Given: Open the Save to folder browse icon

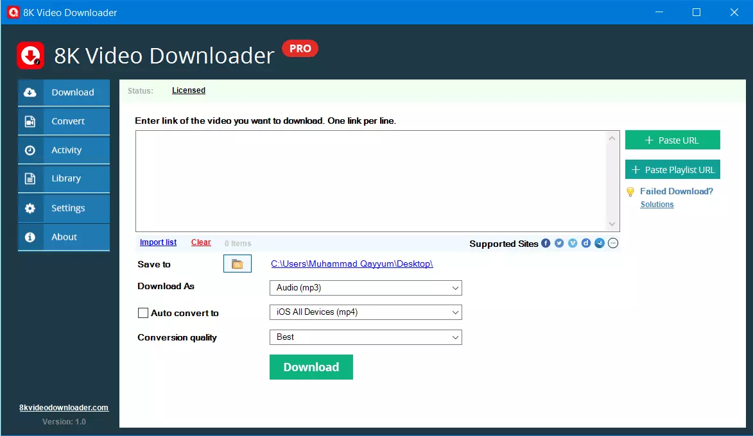Looking at the screenshot, I should (x=238, y=264).
